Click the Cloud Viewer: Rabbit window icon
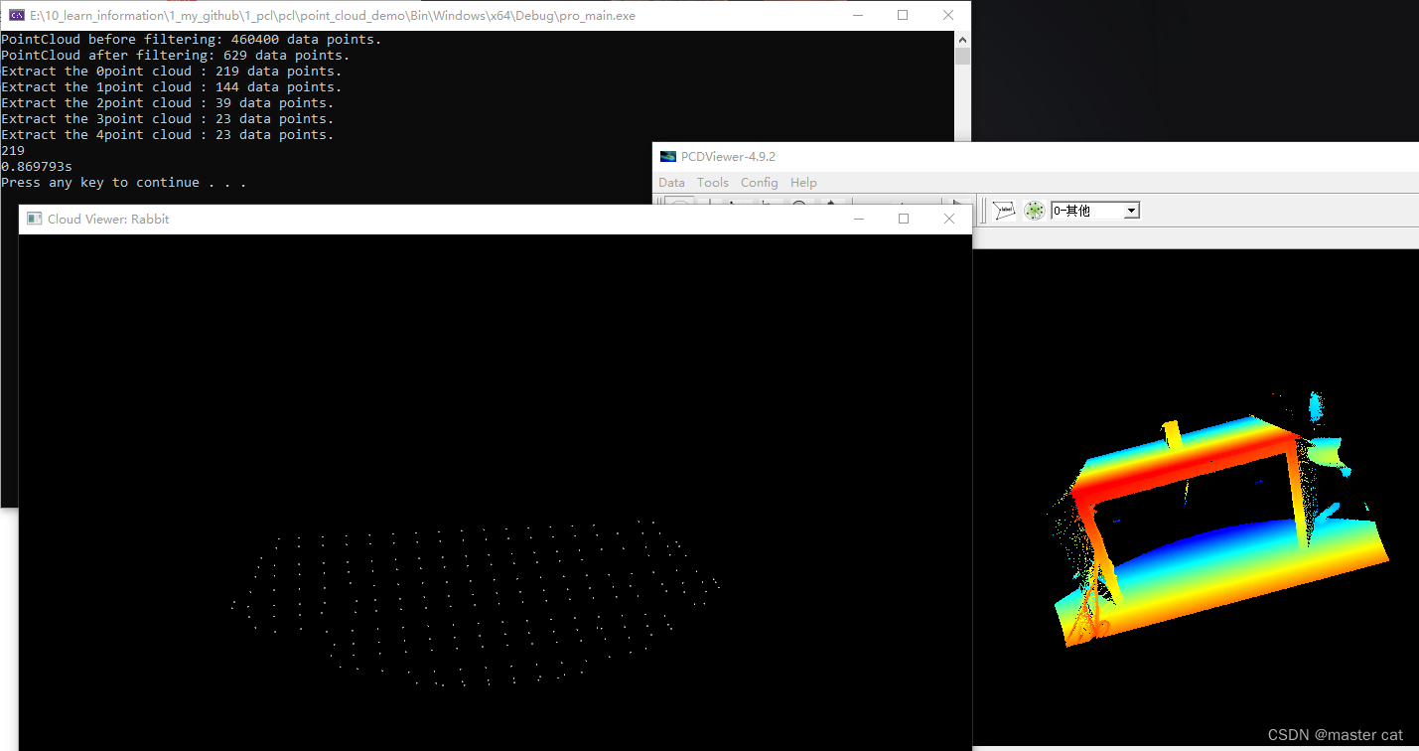This screenshot has height=751, width=1419. [x=34, y=219]
